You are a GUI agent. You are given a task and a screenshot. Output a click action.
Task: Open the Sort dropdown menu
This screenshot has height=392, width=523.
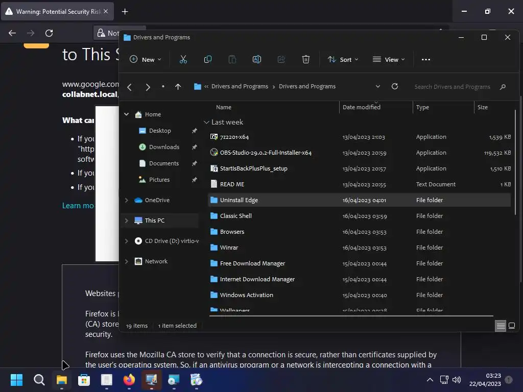click(343, 59)
